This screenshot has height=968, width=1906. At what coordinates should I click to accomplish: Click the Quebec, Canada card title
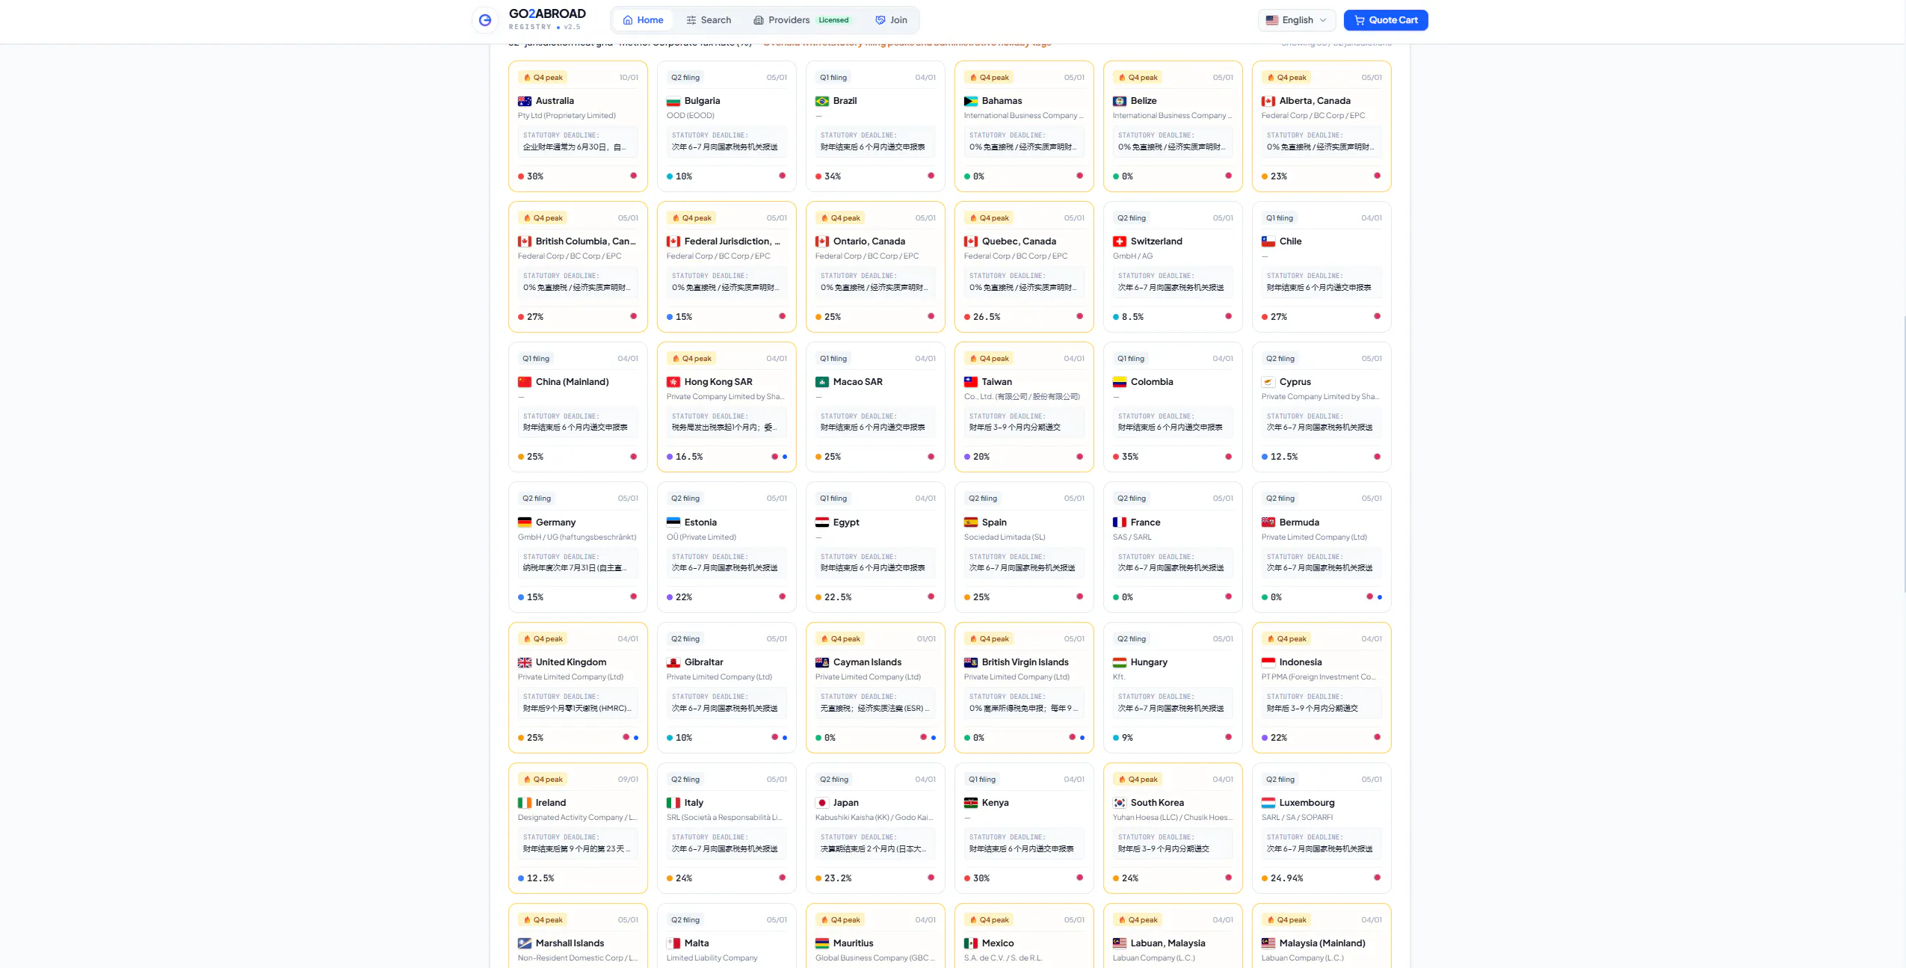click(1019, 241)
